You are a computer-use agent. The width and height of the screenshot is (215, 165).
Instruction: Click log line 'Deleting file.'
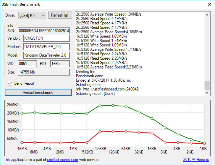[x=86, y=71]
